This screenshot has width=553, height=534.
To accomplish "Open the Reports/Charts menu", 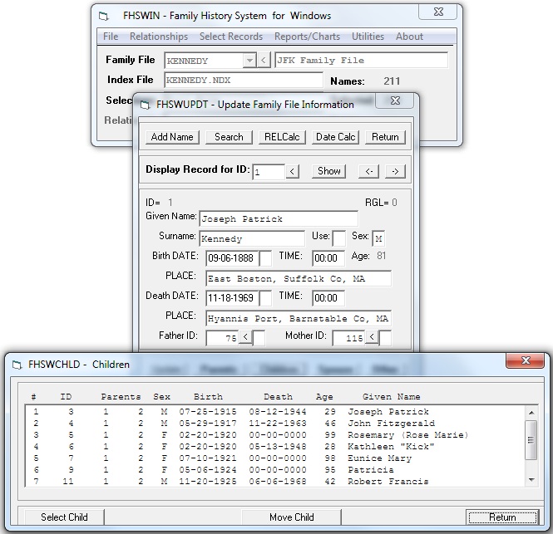I will pyautogui.click(x=307, y=37).
